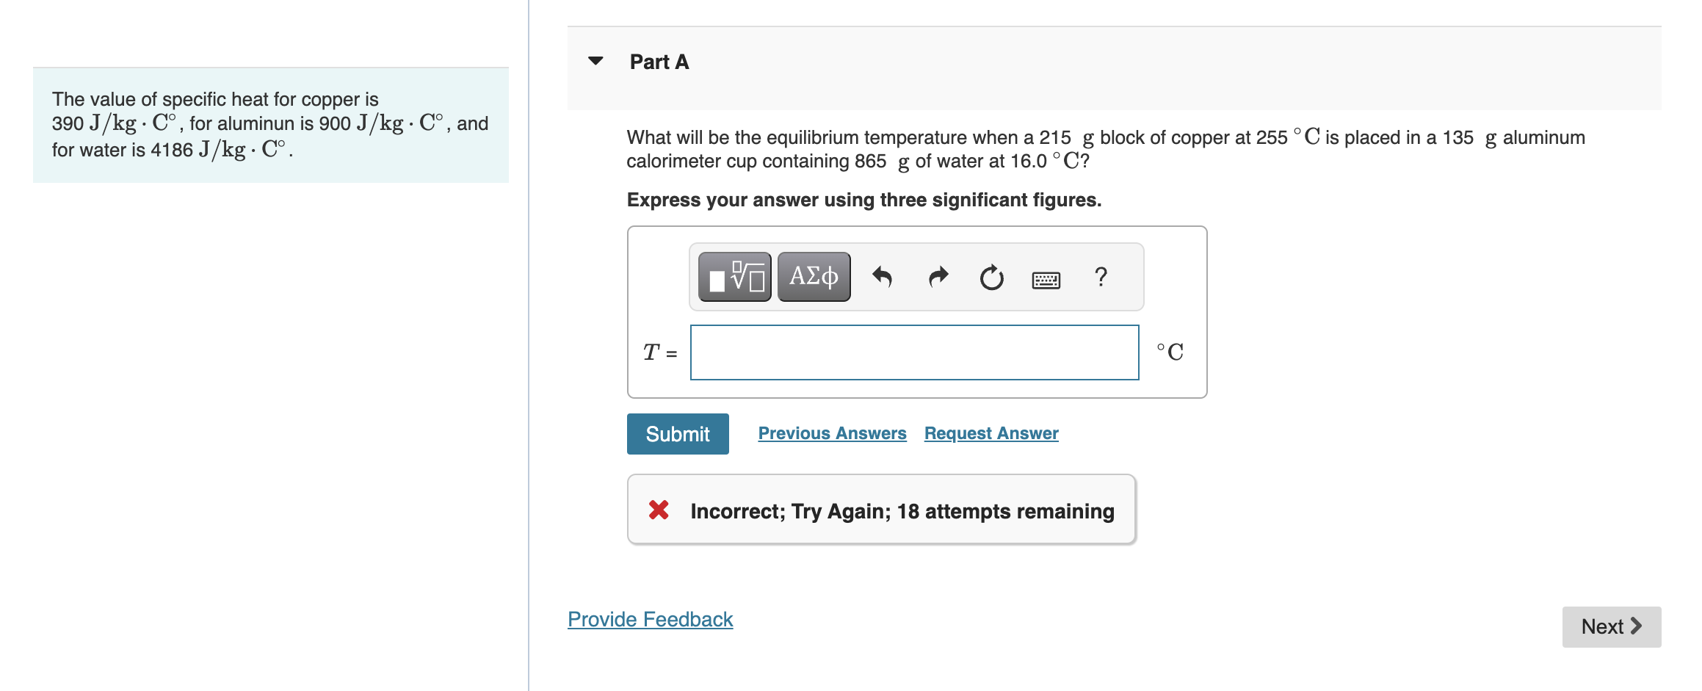Click inside the T = answer field

(913, 352)
